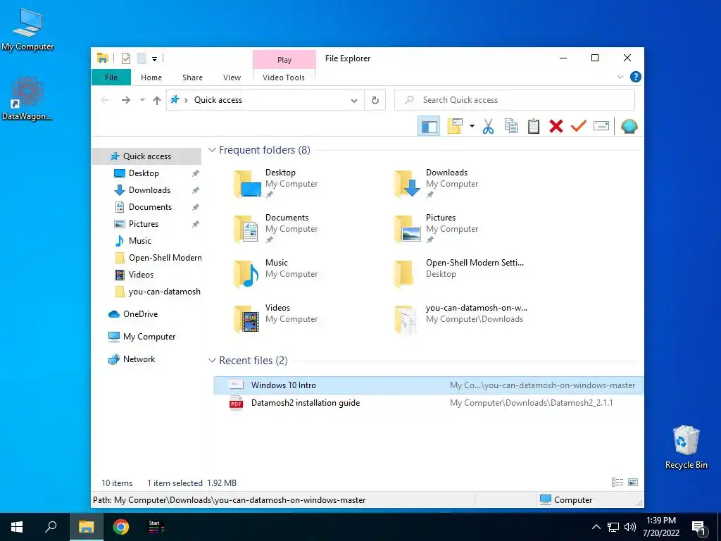This screenshot has width=721, height=541.
Task: Delete with the red X toolbar icon
Action: pyautogui.click(x=556, y=126)
